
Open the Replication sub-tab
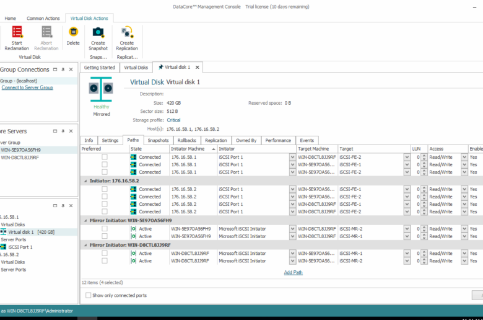(x=216, y=140)
